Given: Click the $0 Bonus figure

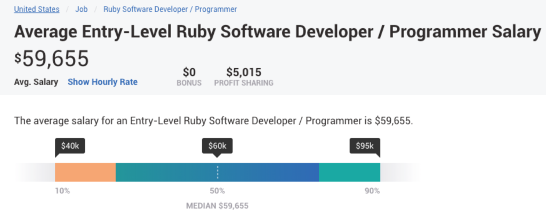Looking at the screenshot, I should [189, 72].
